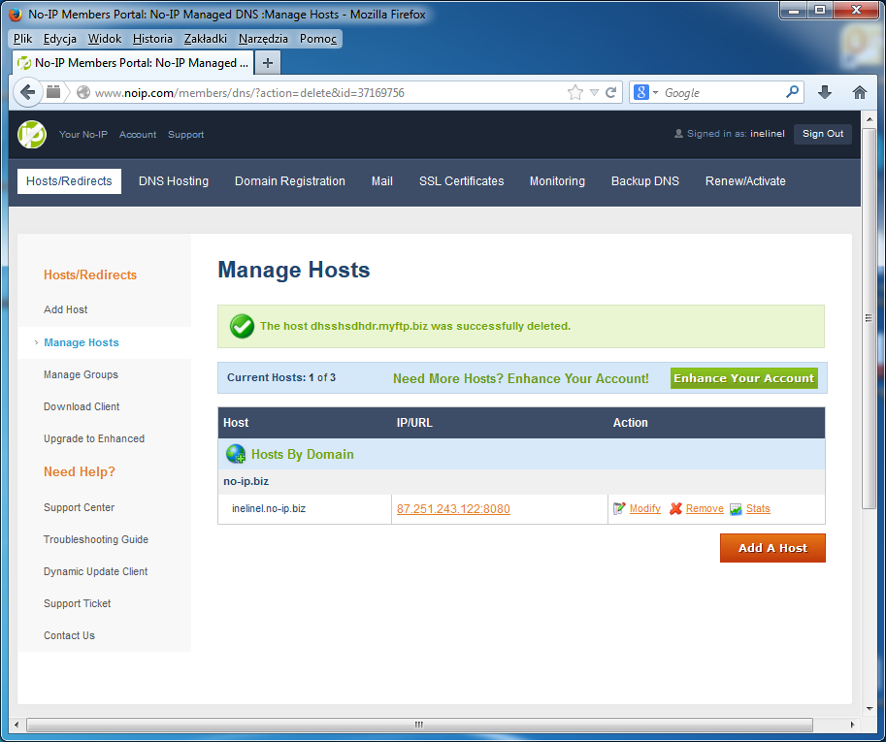Click the Account header link

[x=138, y=135]
